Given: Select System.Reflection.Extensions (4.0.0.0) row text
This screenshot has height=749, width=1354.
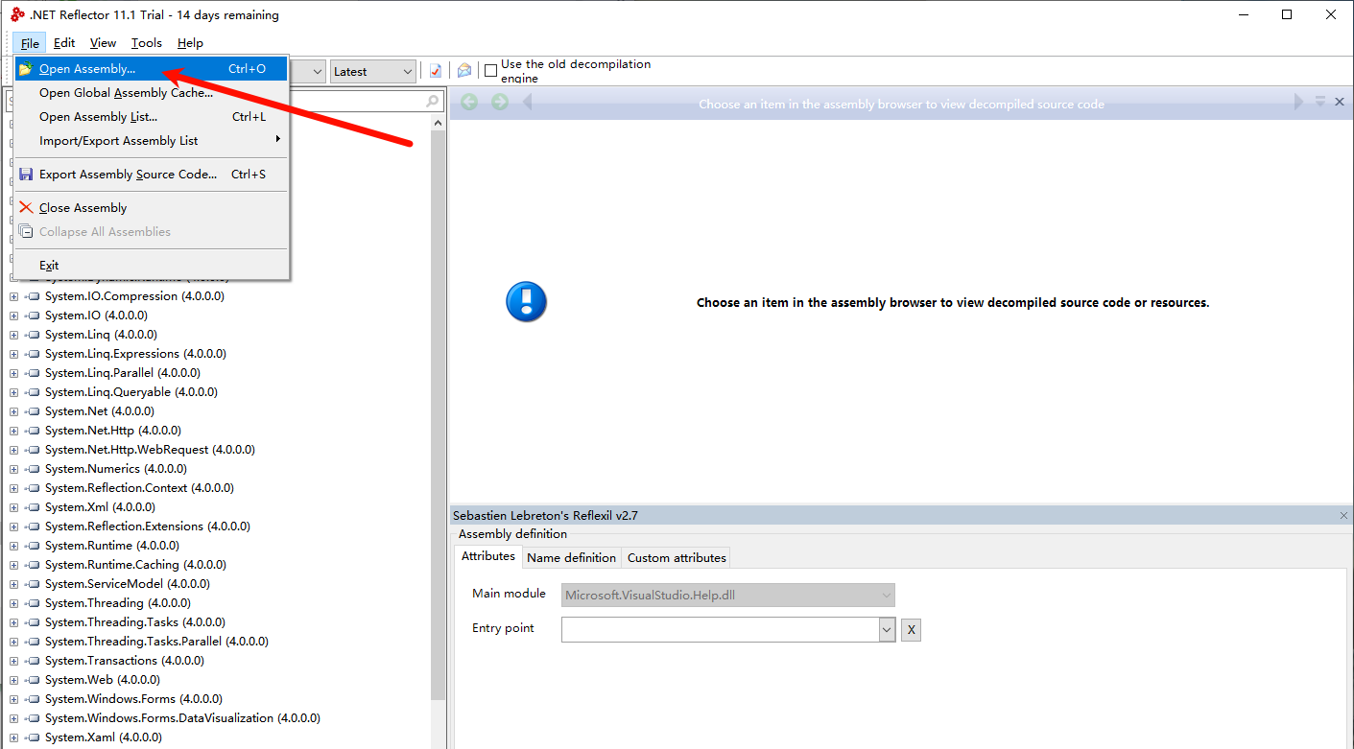Looking at the screenshot, I should (x=148, y=527).
